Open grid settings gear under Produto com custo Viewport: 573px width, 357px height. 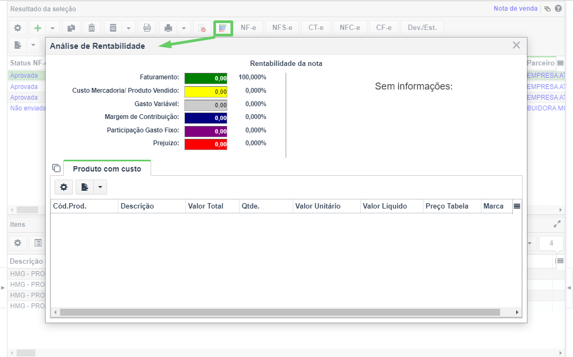coord(64,187)
